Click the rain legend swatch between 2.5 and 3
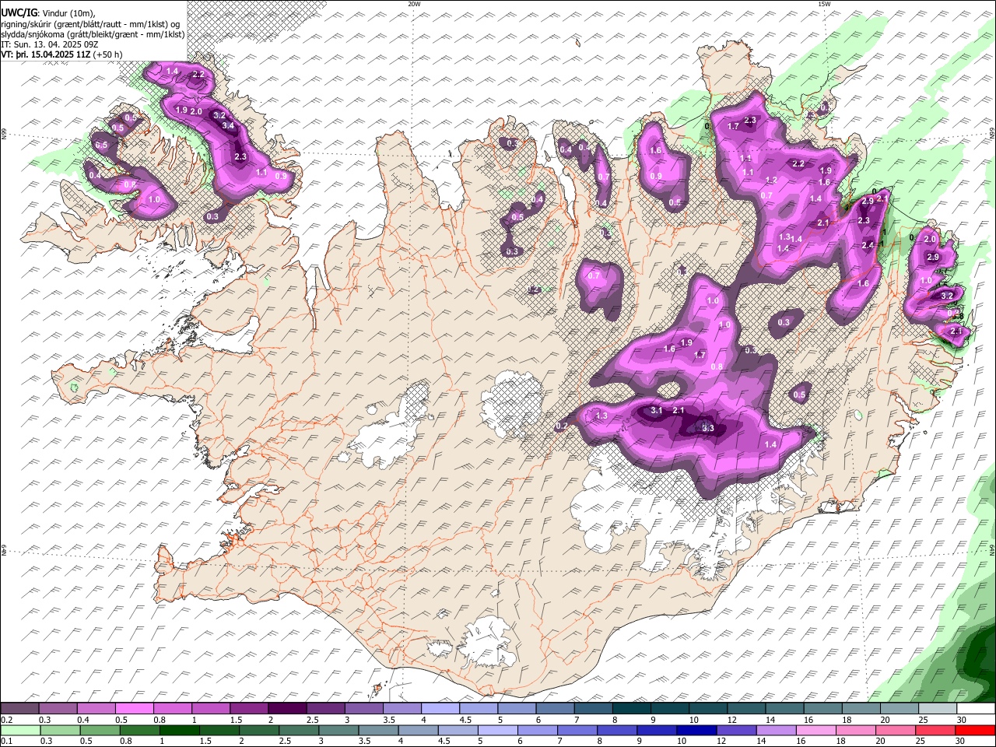996x747 pixels. 299,730
